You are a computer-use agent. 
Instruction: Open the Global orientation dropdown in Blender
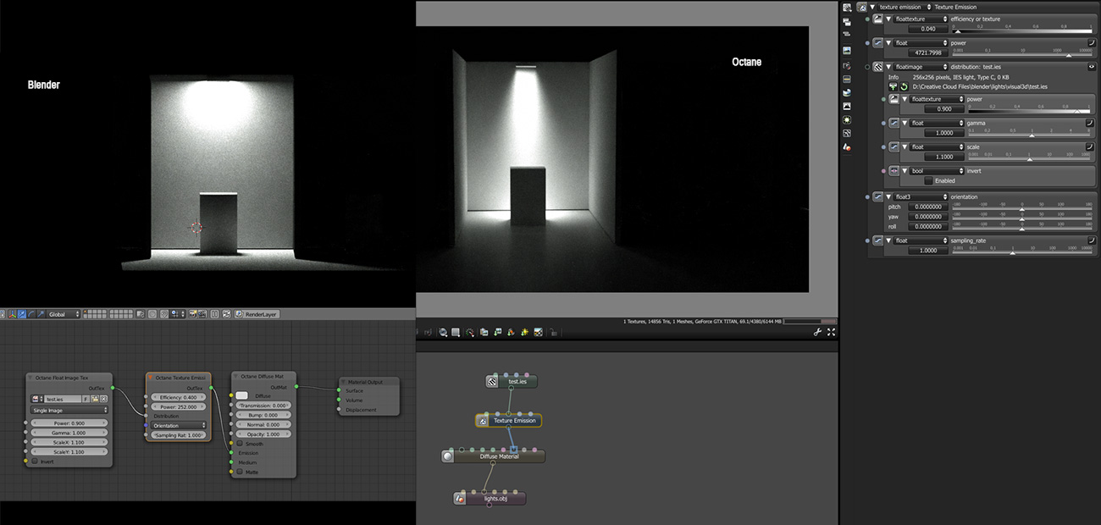[64, 314]
